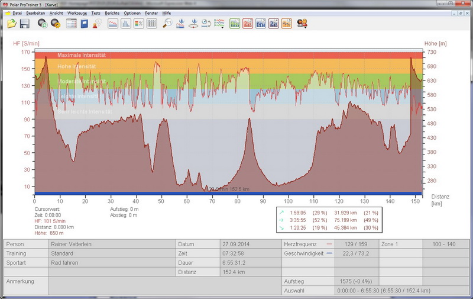This screenshot has height=299, width=473.
Task: Open the calendar view icon
Action: (x=72, y=24)
